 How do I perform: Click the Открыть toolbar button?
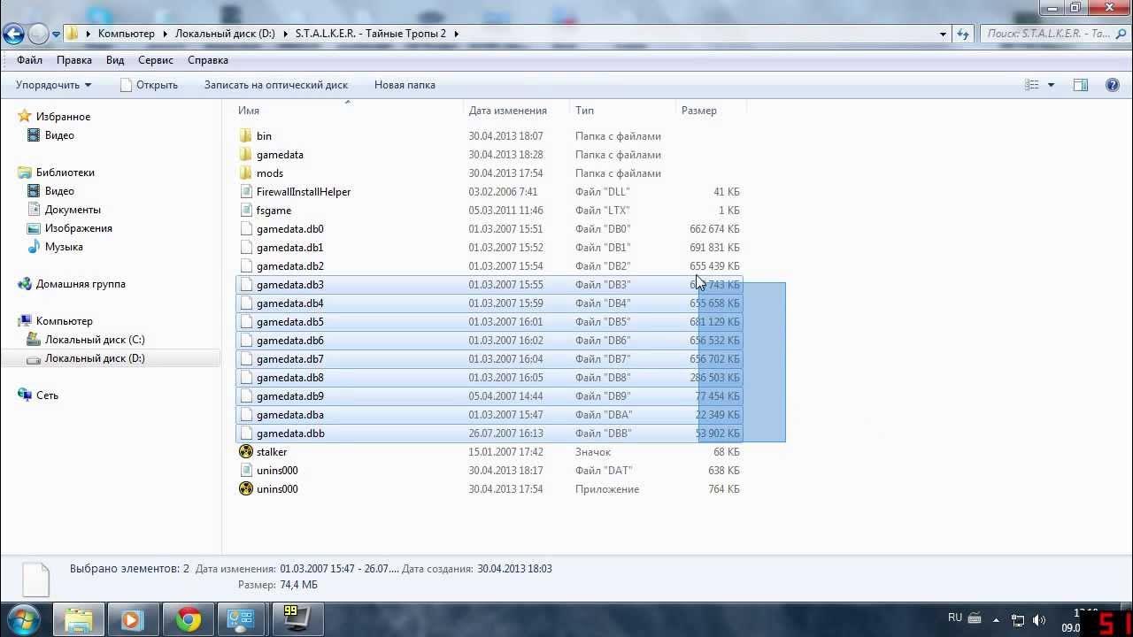[x=149, y=85]
